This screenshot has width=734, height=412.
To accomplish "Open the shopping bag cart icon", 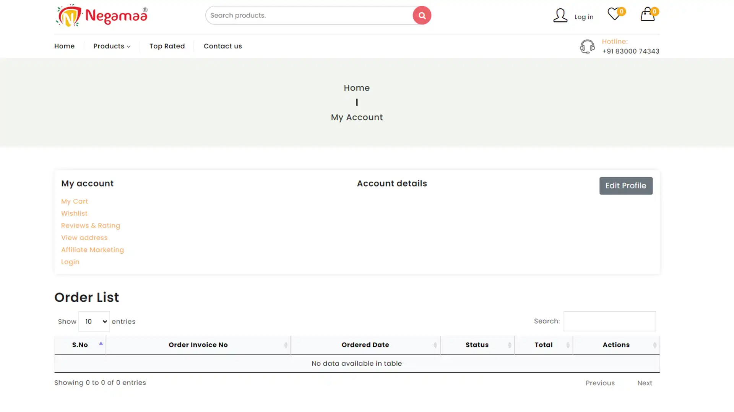I will click(647, 14).
